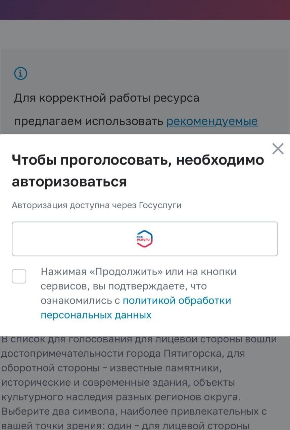Image resolution: width=290 pixels, height=430 pixels.
Task: Click «Авторизация доступна через Госуслуги» subtitle
Action: [97, 205]
